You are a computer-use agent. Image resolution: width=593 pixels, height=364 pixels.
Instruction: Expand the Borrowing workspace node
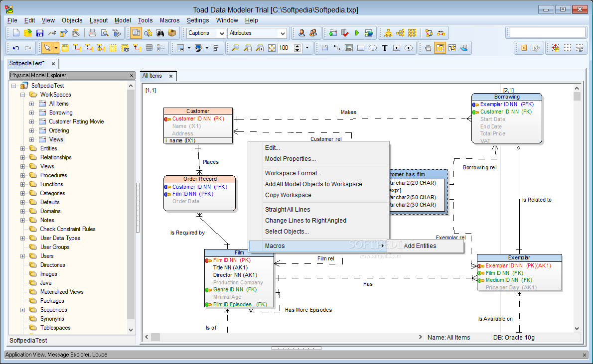coord(32,113)
